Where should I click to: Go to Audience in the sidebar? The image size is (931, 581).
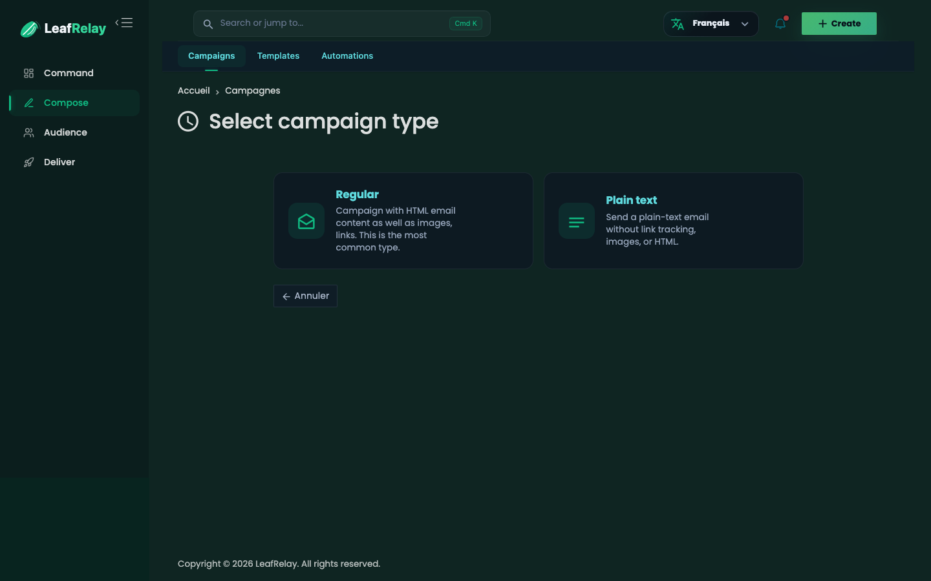point(74,132)
